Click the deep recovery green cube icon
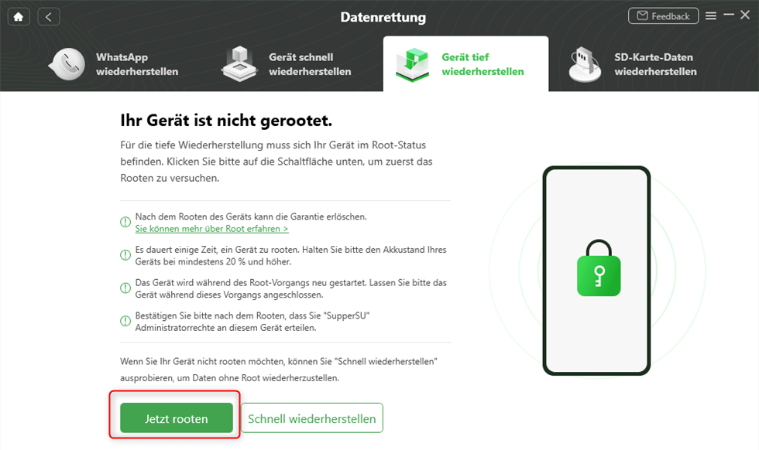The image size is (759, 450). pyautogui.click(x=412, y=64)
